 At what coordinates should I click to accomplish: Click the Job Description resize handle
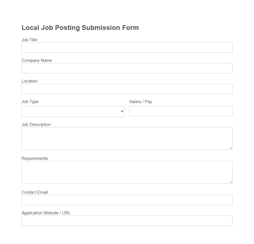click(231, 148)
